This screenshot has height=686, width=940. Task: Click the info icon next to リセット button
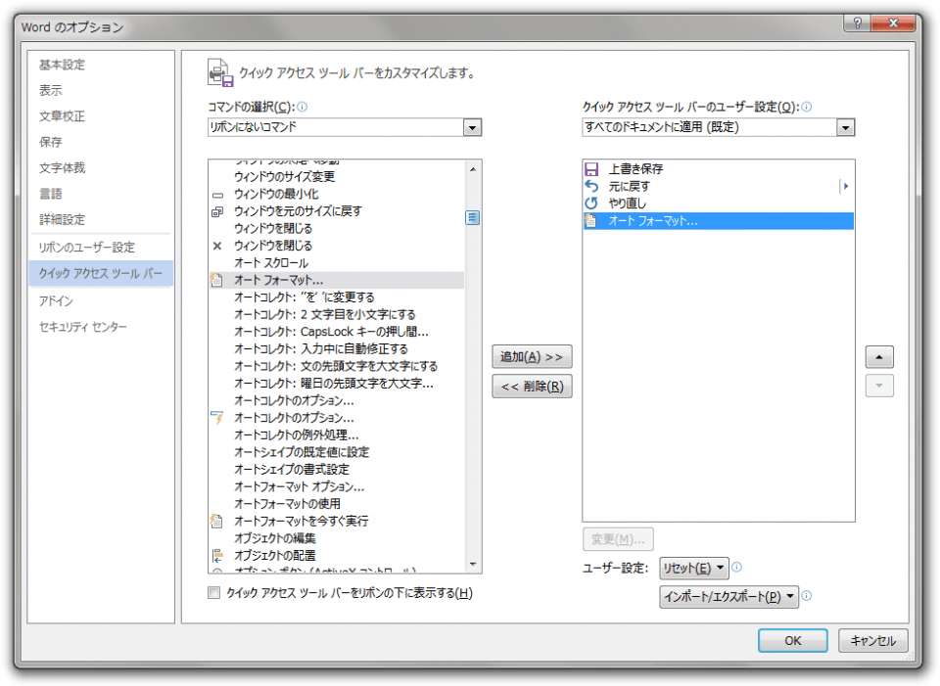tap(736, 567)
